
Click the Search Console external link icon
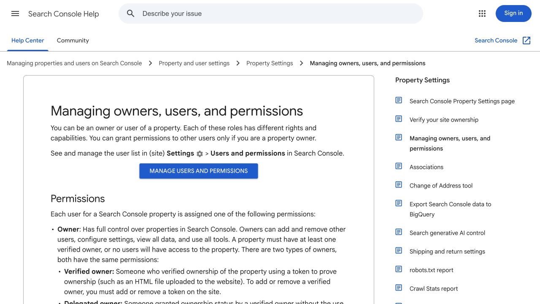(526, 41)
